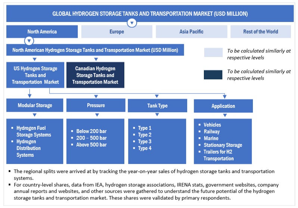Click the arrowhead above the Canadian market box
This screenshot has height=208, width=298.
pos(96,59)
